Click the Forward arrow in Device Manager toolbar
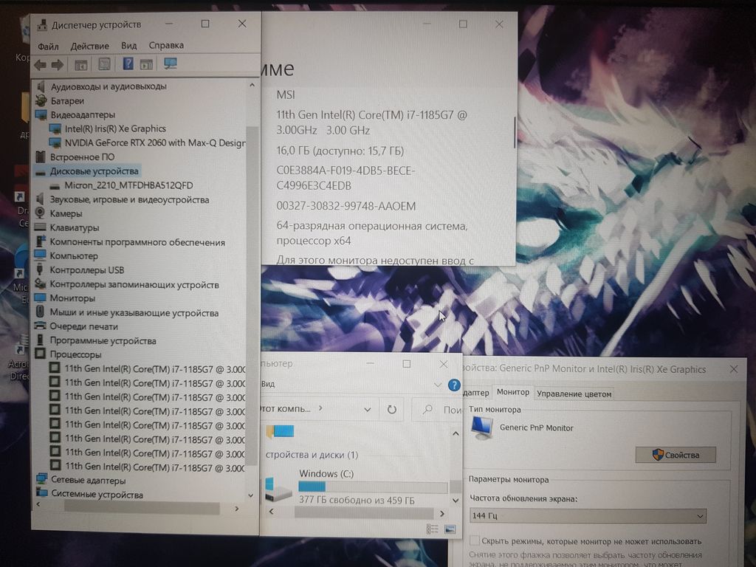The width and height of the screenshot is (756, 567). pyautogui.click(x=58, y=64)
